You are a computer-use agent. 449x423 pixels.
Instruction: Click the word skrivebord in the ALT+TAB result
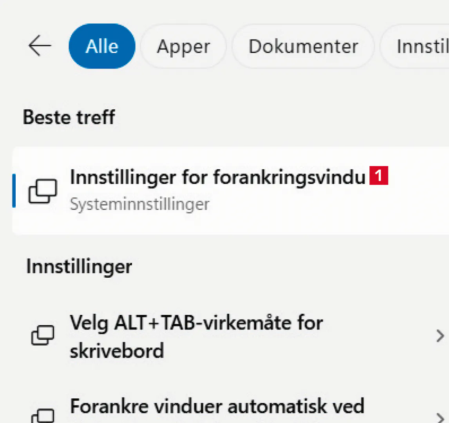tap(117, 351)
